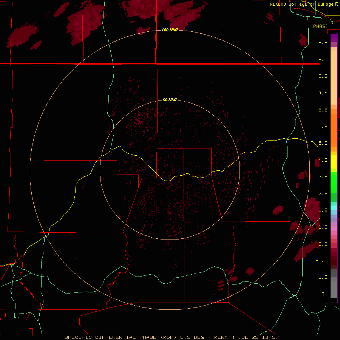
Task: Pick the orange segment of the color bar
Action: click(334, 130)
